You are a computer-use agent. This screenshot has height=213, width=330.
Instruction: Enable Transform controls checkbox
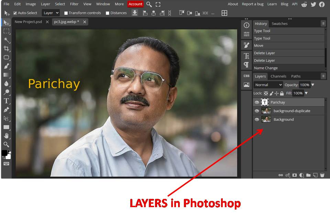tap(66, 13)
